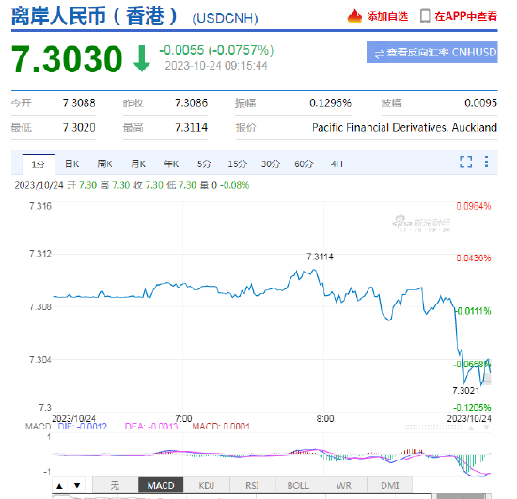517x499 pixels.
Task: Select the RSI indicator tab
Action: 252,485
